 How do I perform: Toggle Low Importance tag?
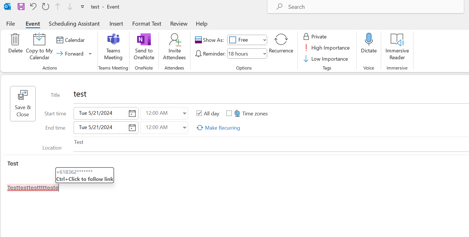click(326, 59)
